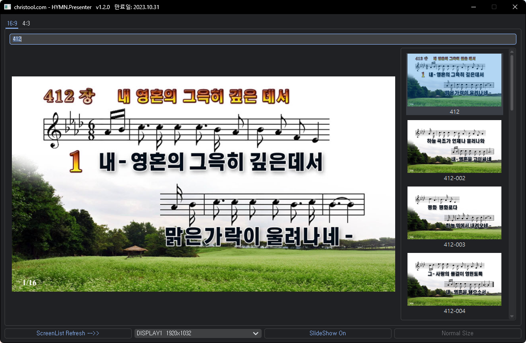
Task: Select the 412-003 slide thumbnail
Action: [454, 213]
